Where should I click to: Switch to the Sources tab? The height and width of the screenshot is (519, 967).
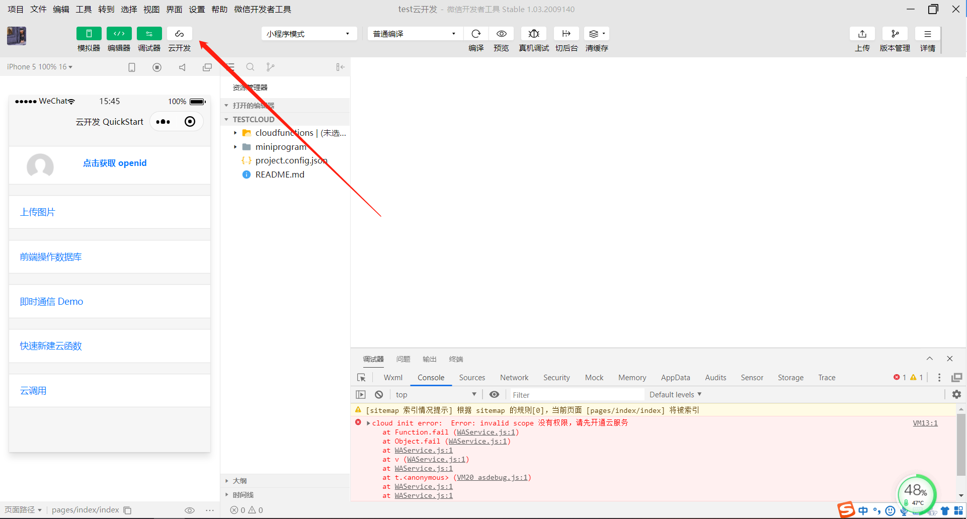pos(472,378)
